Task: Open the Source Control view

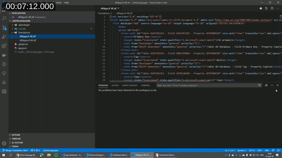Action: coord(4,28)
